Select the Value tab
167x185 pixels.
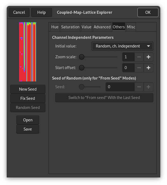(x=86, y=27)
